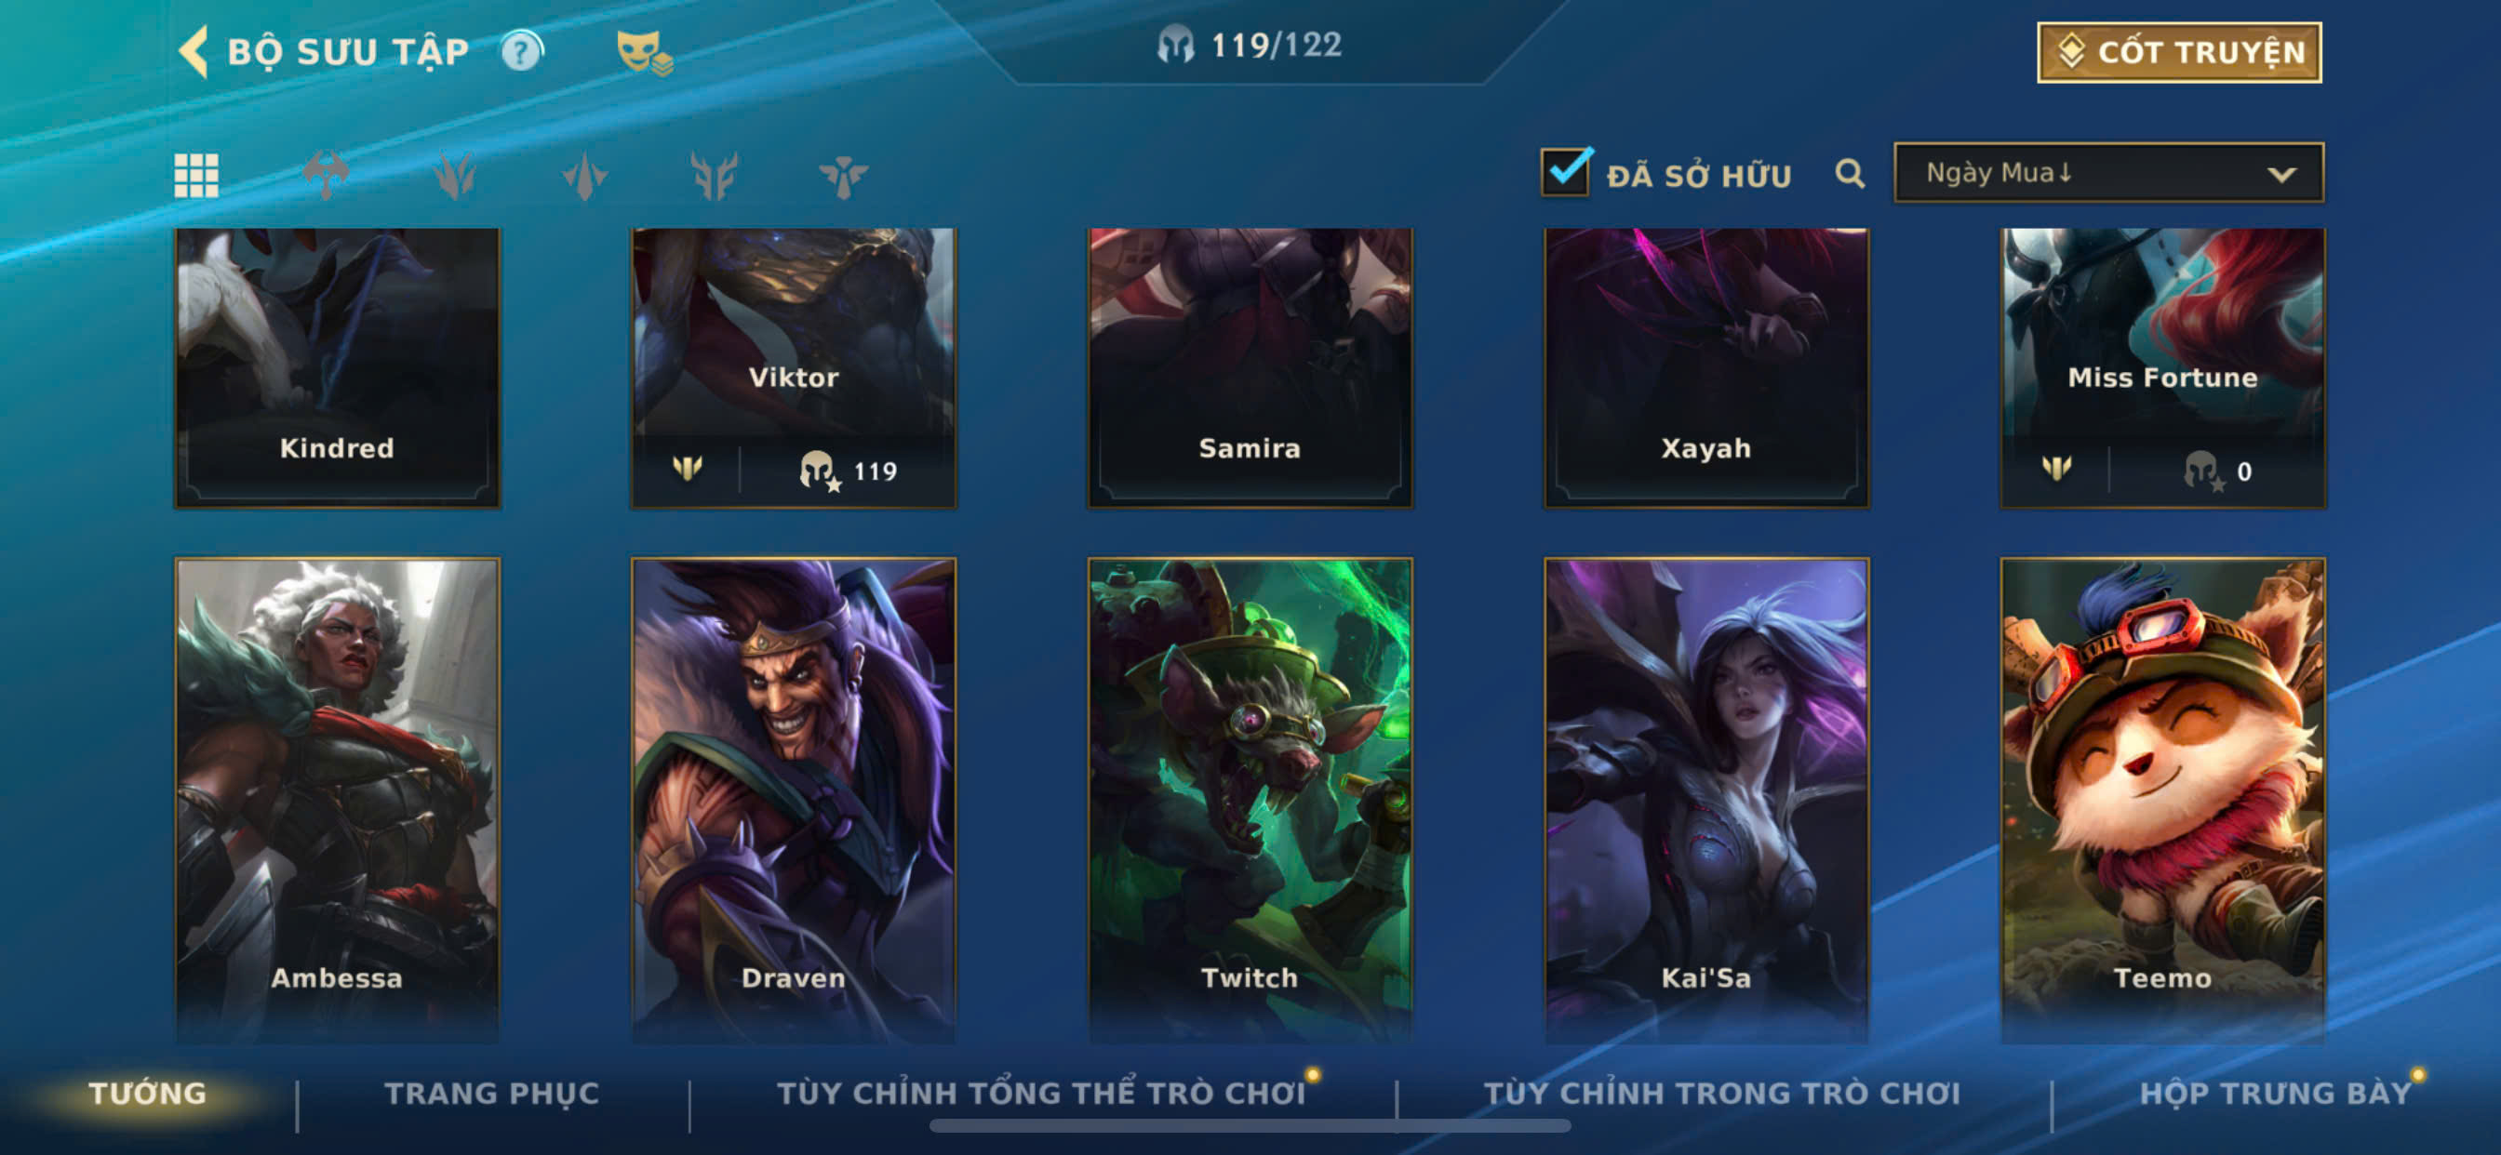Open the champion search magnifier
The width and height of the screenshot is (2501, 1155).
[x=1850, y=174]
